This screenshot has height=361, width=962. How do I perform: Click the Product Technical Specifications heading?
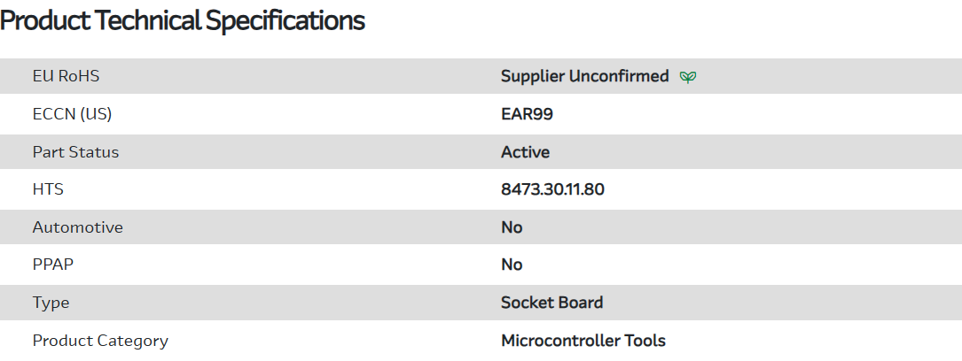pos(183,21)
